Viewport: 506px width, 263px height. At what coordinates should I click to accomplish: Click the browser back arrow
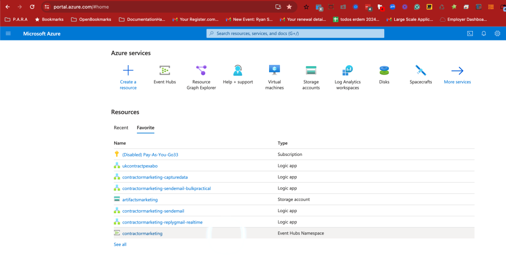(x=8, y=7)
